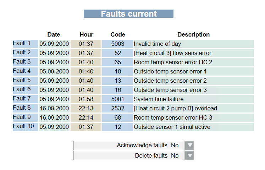This screenshot has height=170, width=265.
Task: Open the Delete faults dropdown arrow
Action: click(x=190, y=155)
